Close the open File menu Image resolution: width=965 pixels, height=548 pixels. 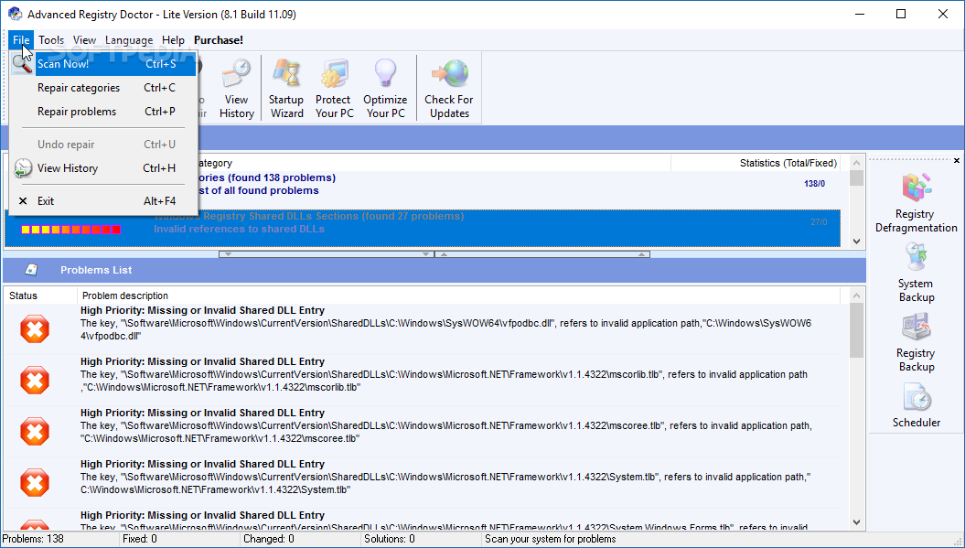click(21, 40)
